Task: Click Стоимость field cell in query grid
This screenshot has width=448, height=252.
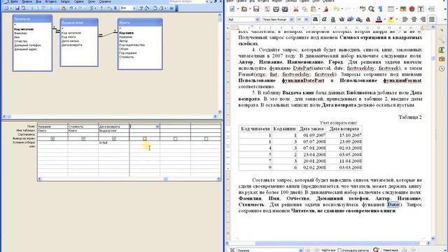Action: pyautogui.click(x=83, y=126)
